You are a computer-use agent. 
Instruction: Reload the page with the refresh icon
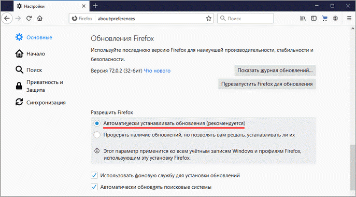[x=29, y=18]
